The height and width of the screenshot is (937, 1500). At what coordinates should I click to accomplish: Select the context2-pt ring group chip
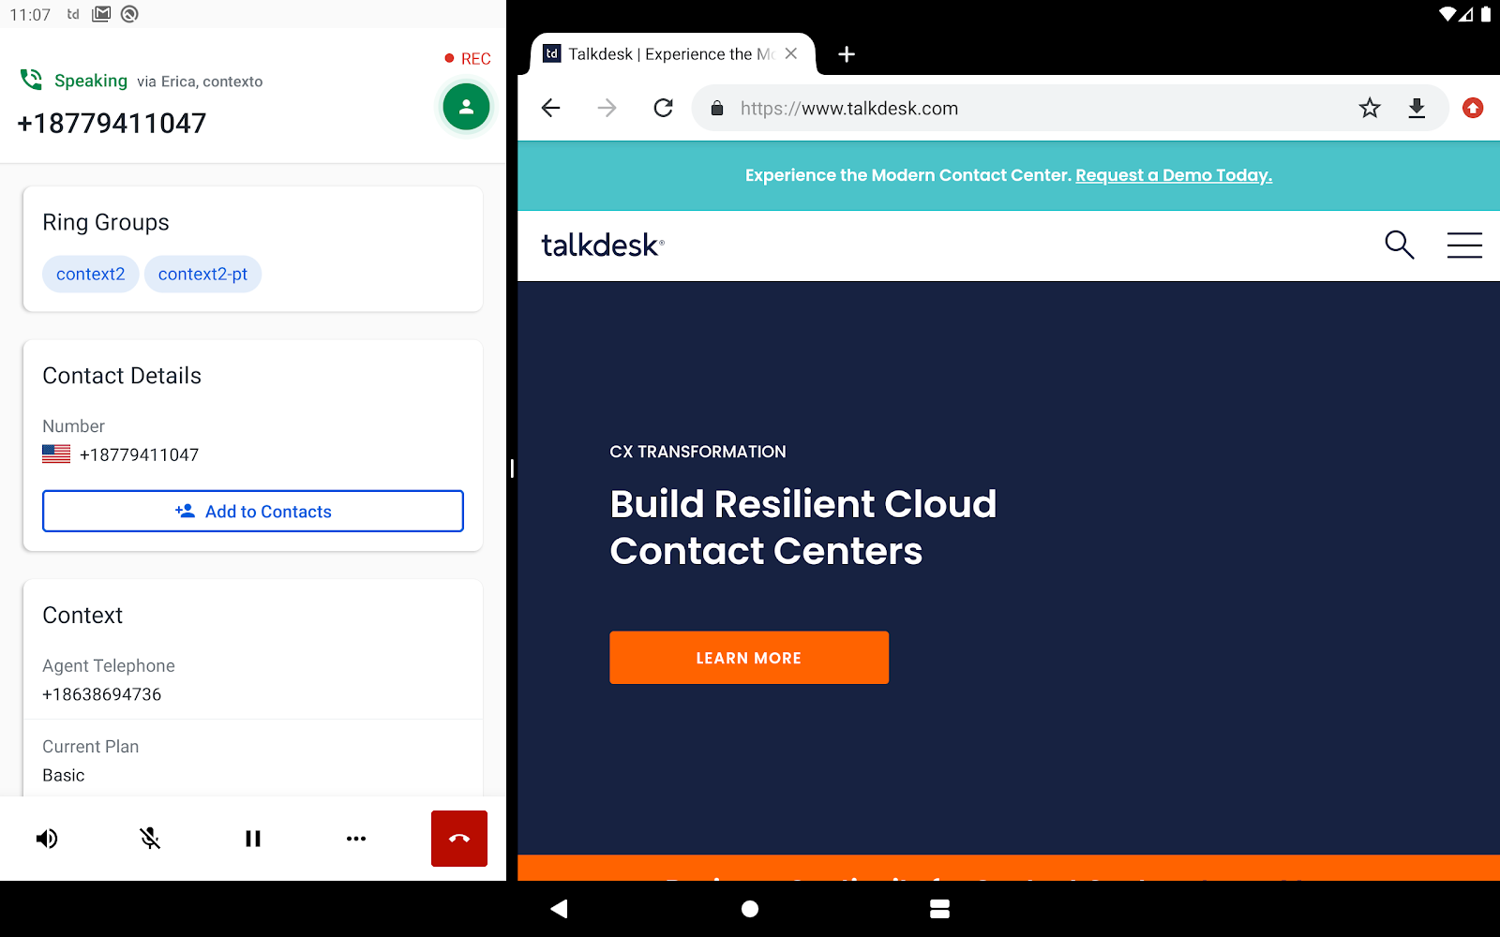click(202, 274)
